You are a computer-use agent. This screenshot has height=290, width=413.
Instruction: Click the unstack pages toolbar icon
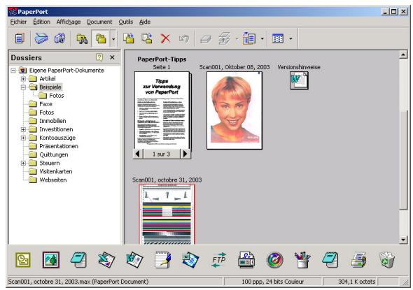click(225, 38)
